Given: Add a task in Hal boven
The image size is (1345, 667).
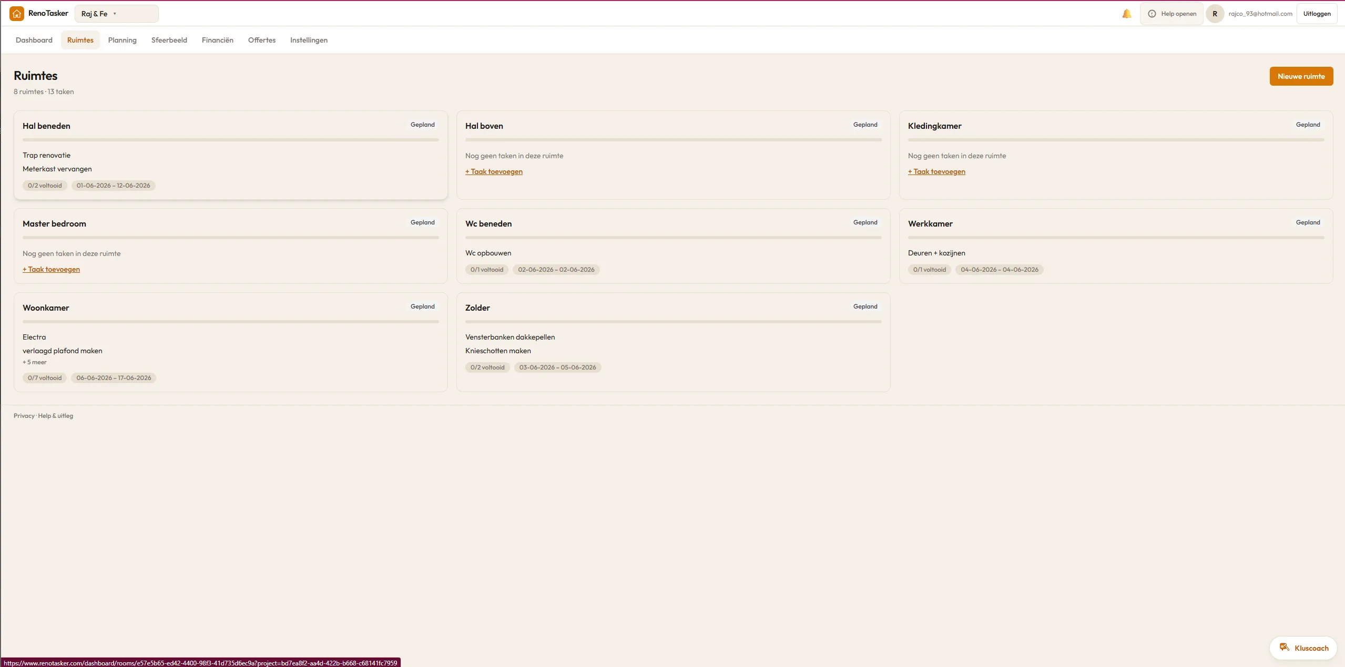Looking at the screenshot, I should [x=494, y=171].
